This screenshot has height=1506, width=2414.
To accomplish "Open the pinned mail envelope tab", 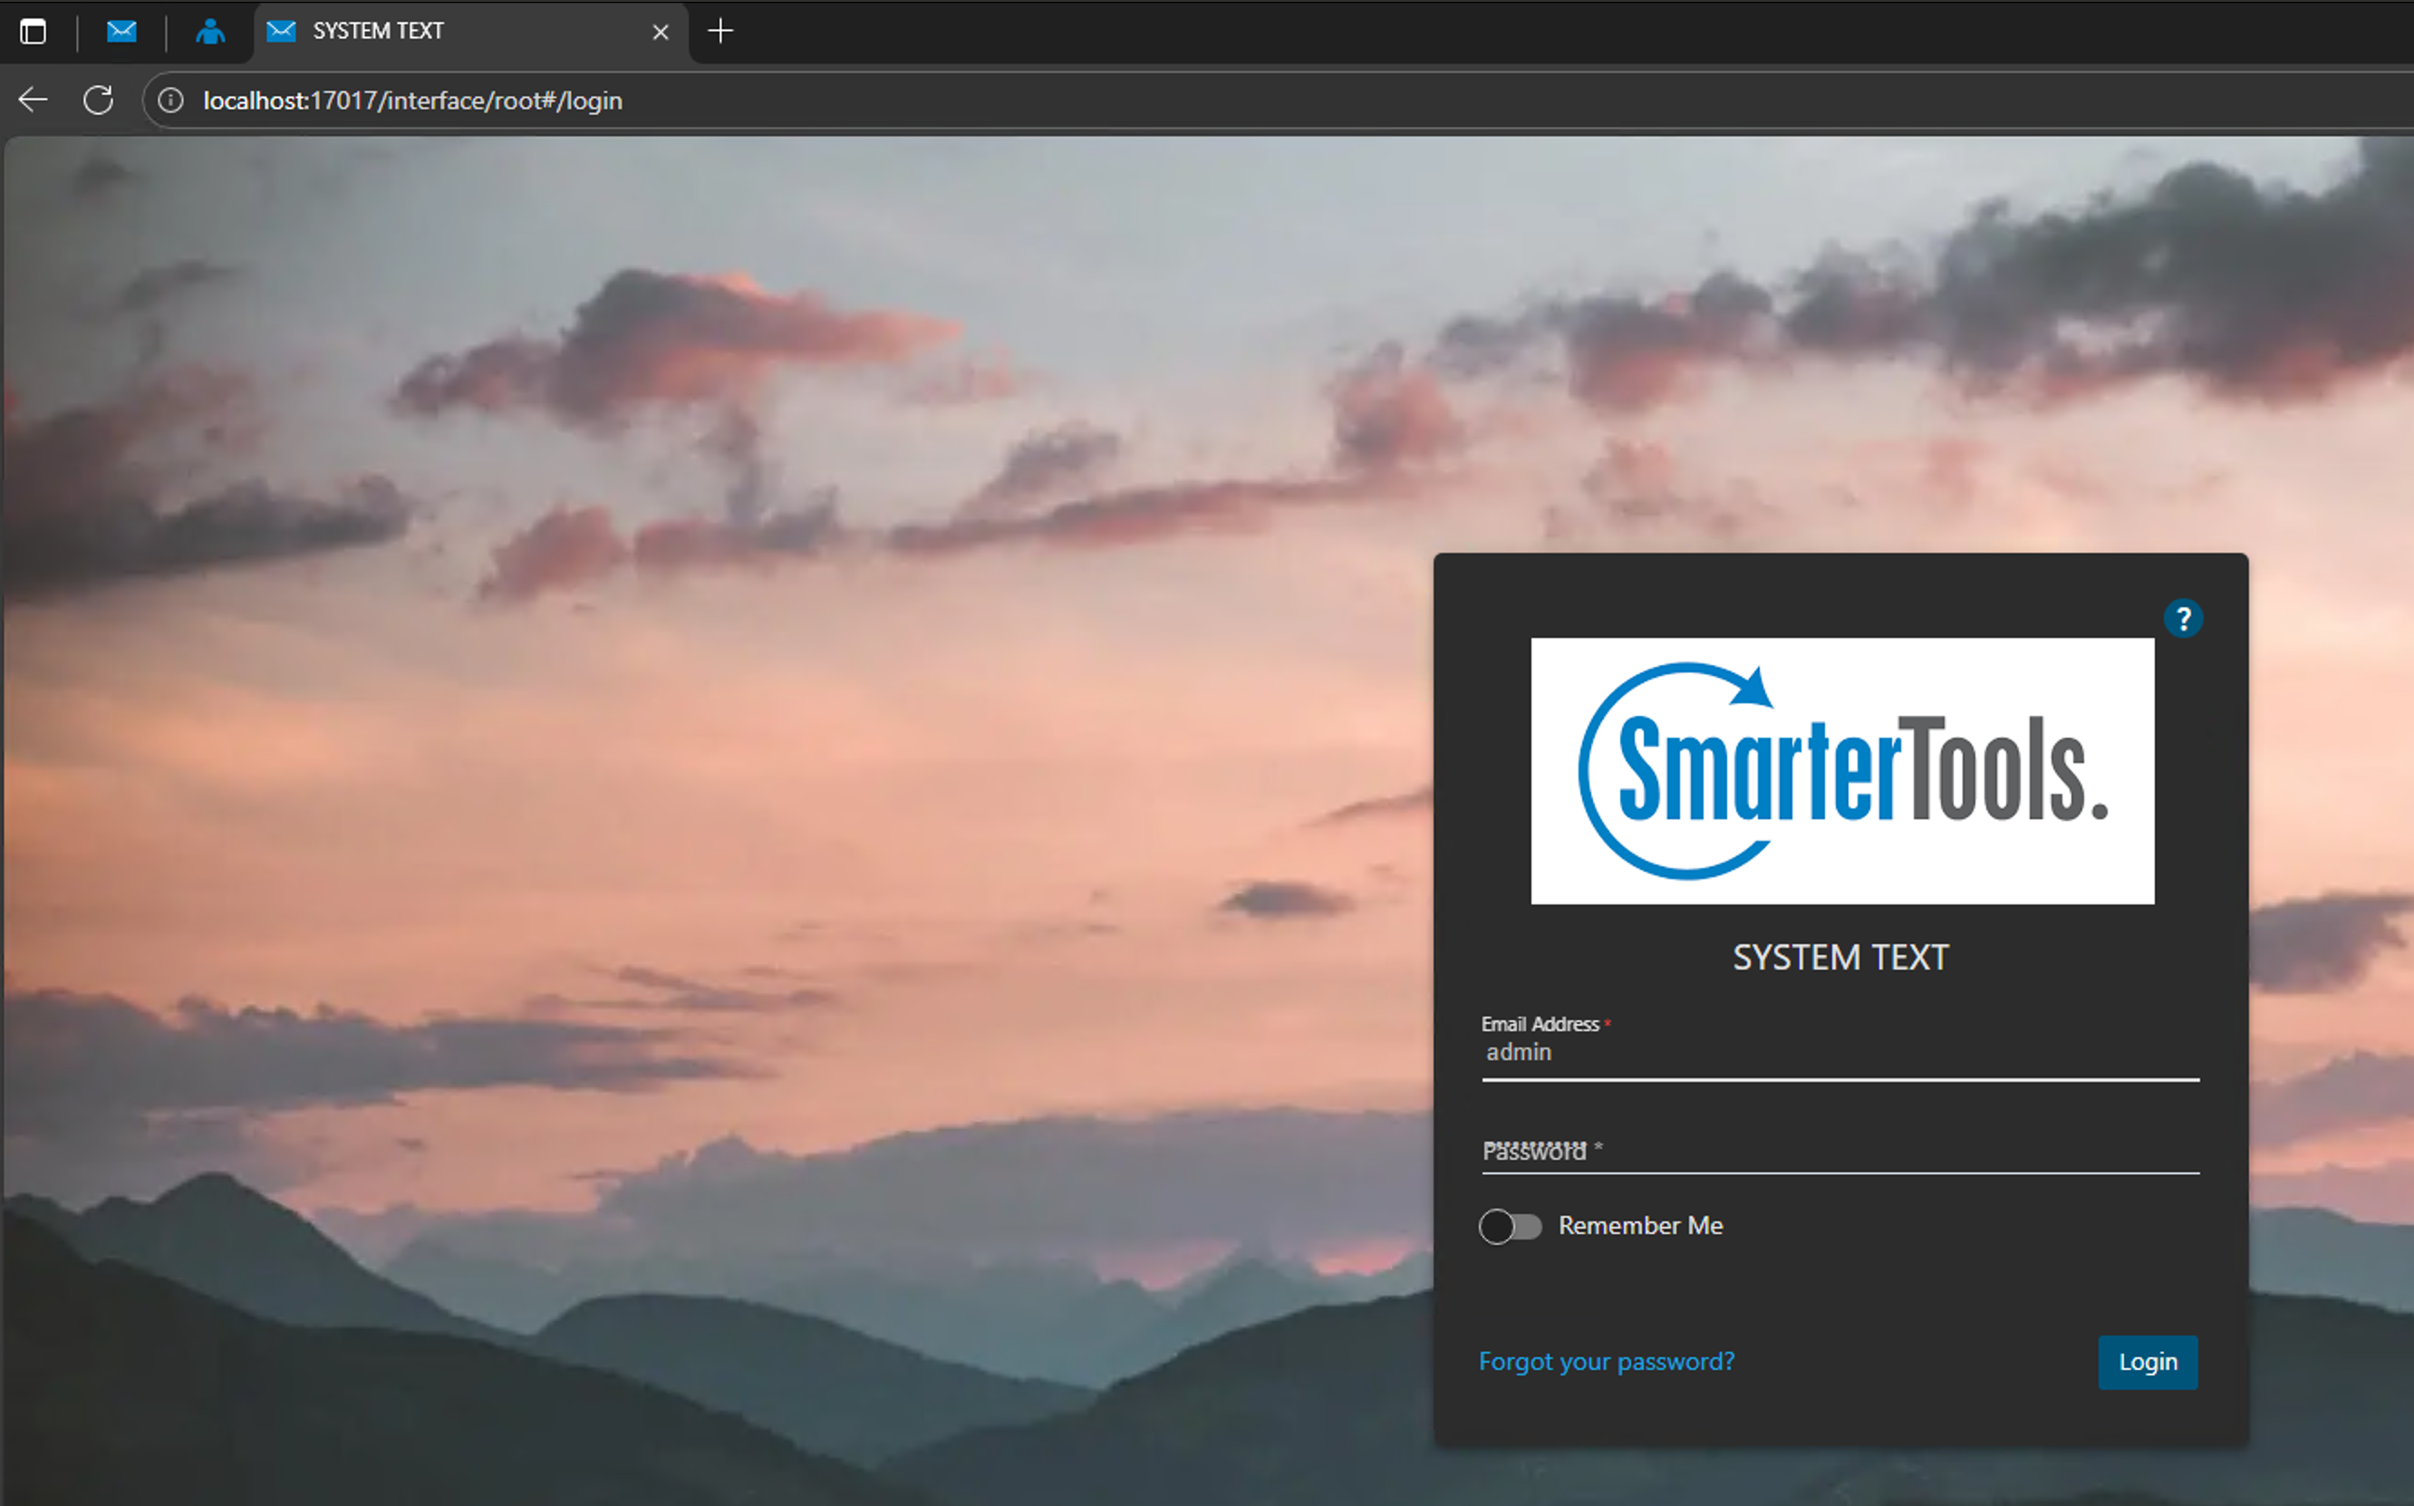I will pos(121,32).
